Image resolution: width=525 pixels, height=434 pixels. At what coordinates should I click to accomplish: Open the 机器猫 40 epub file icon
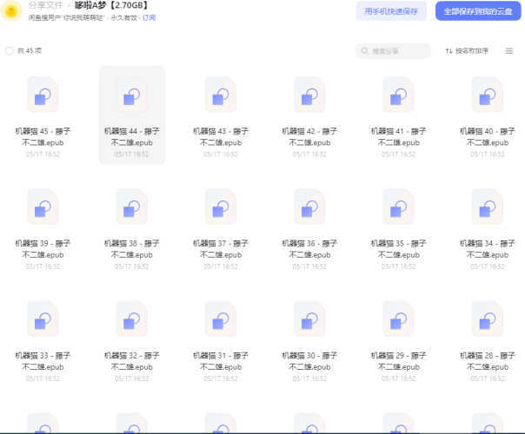(488, 95)
